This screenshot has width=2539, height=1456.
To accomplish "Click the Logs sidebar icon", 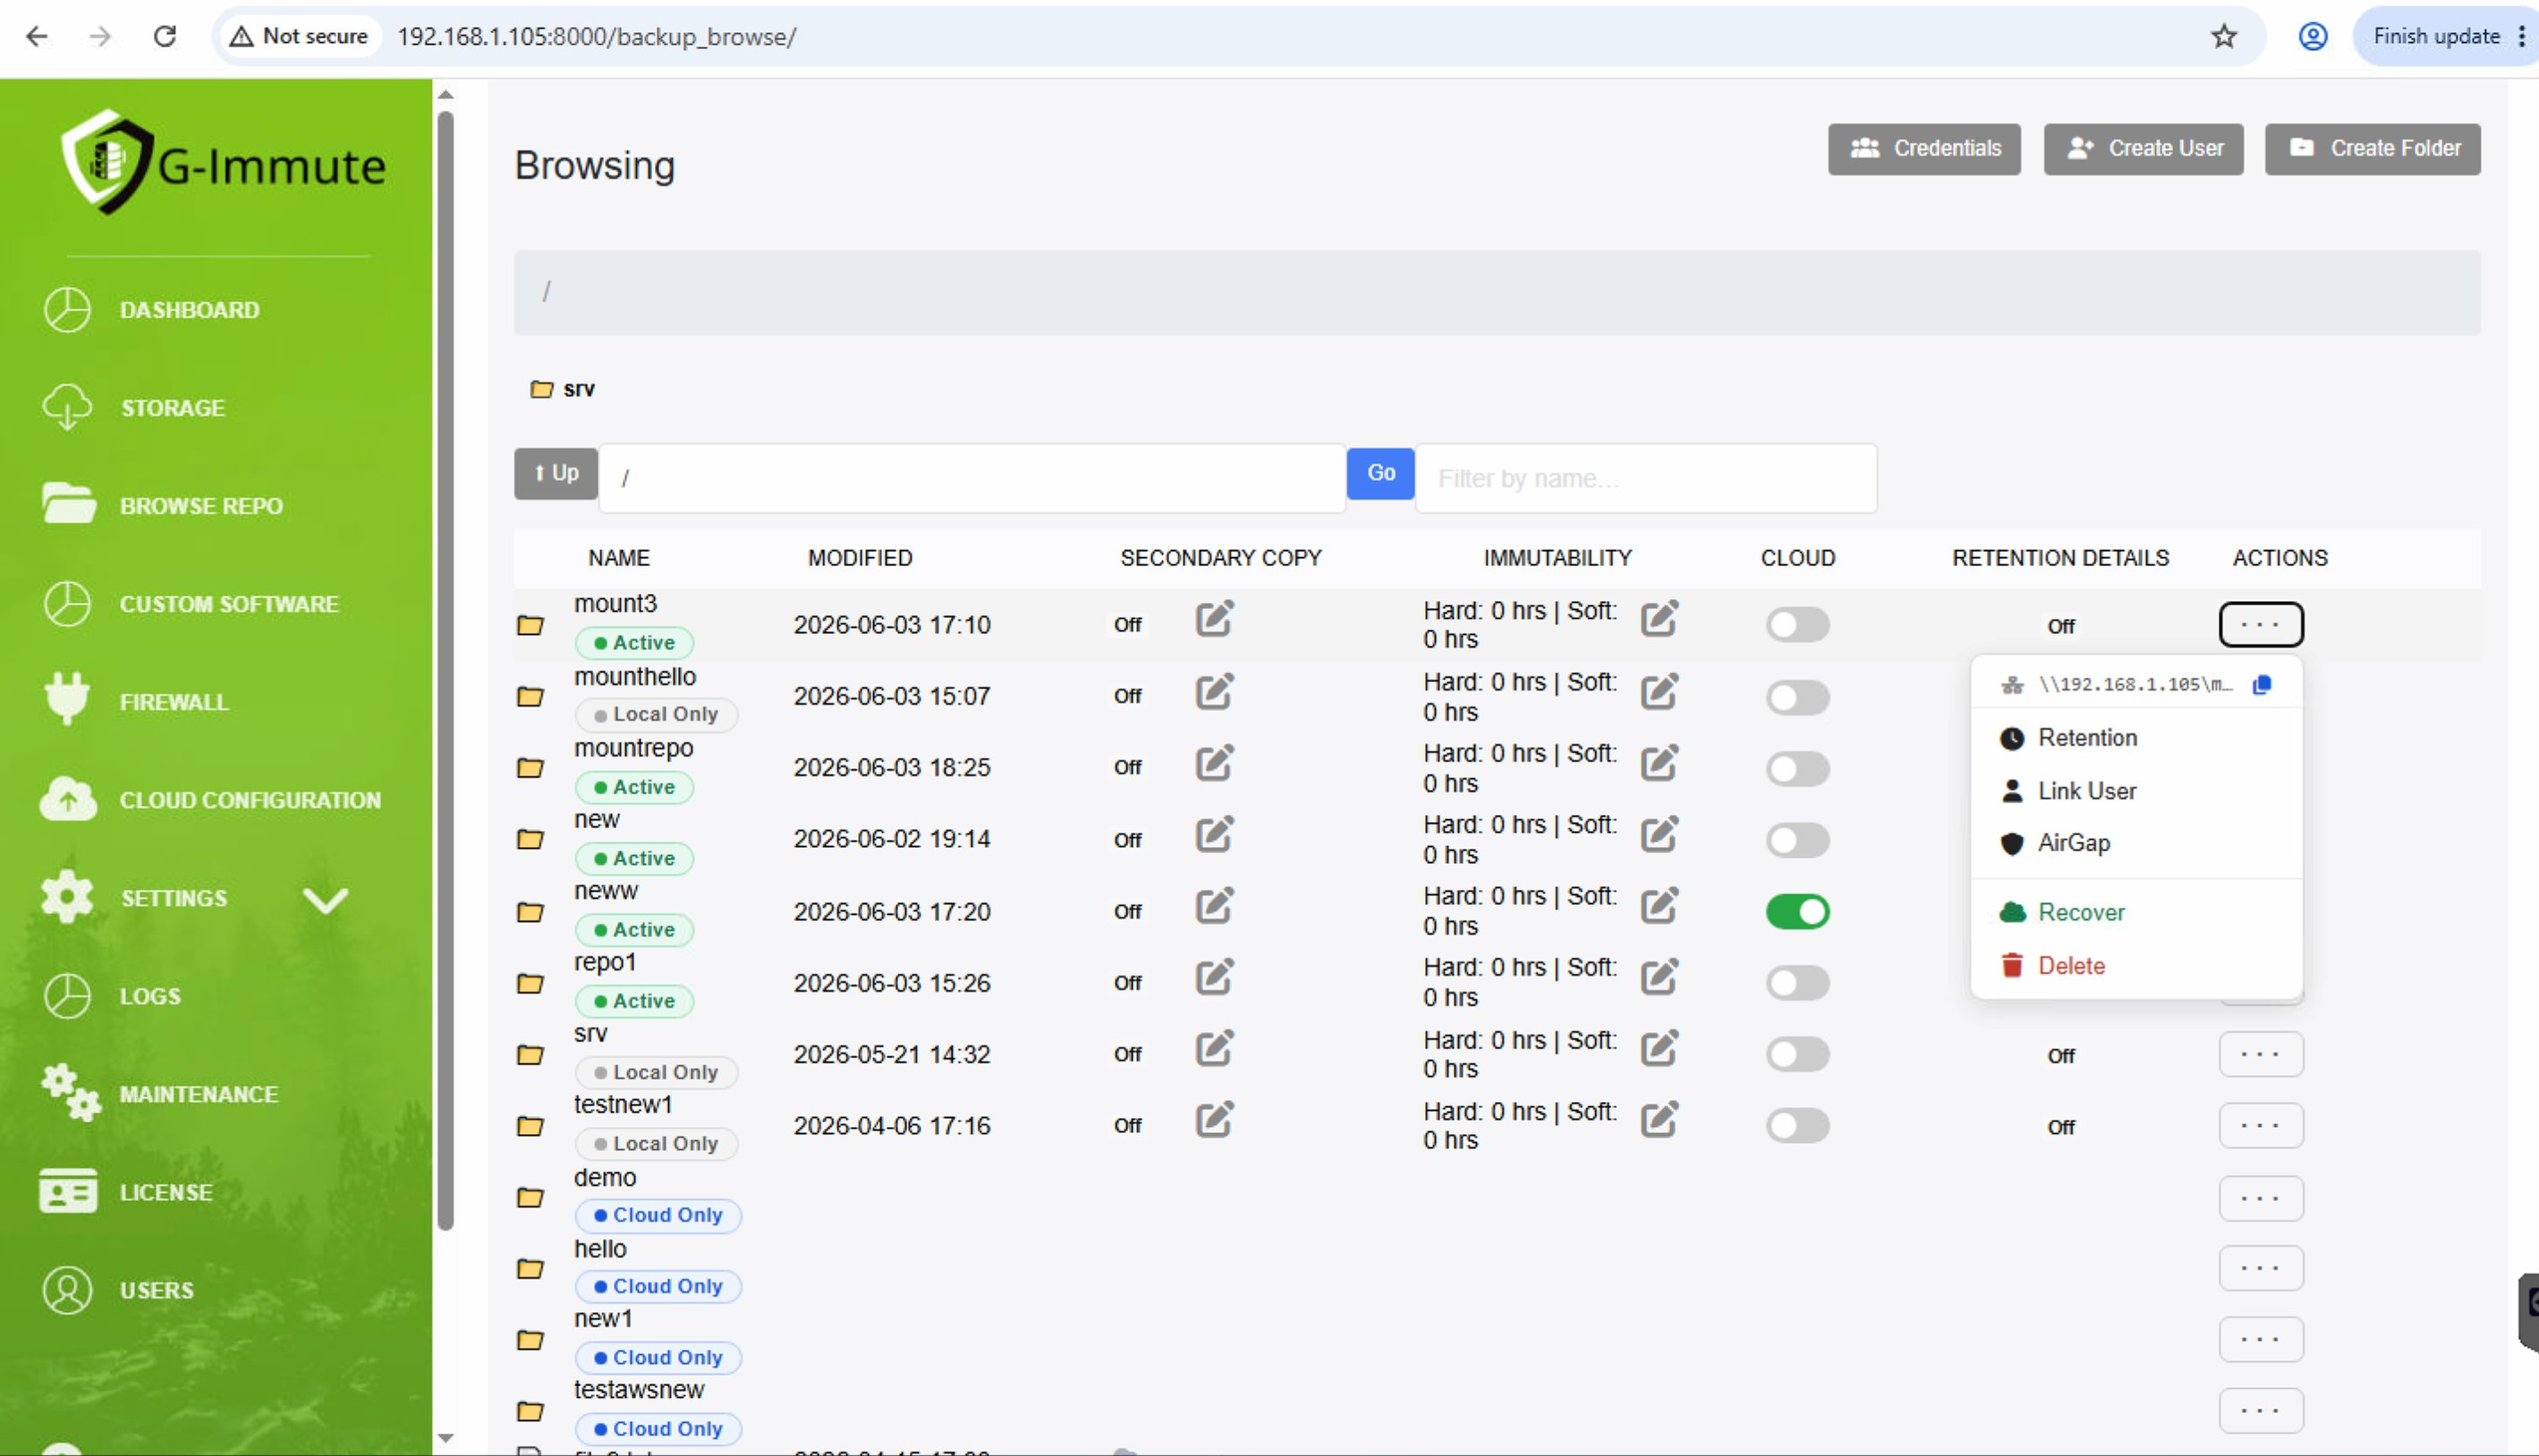I will (68, 996).
